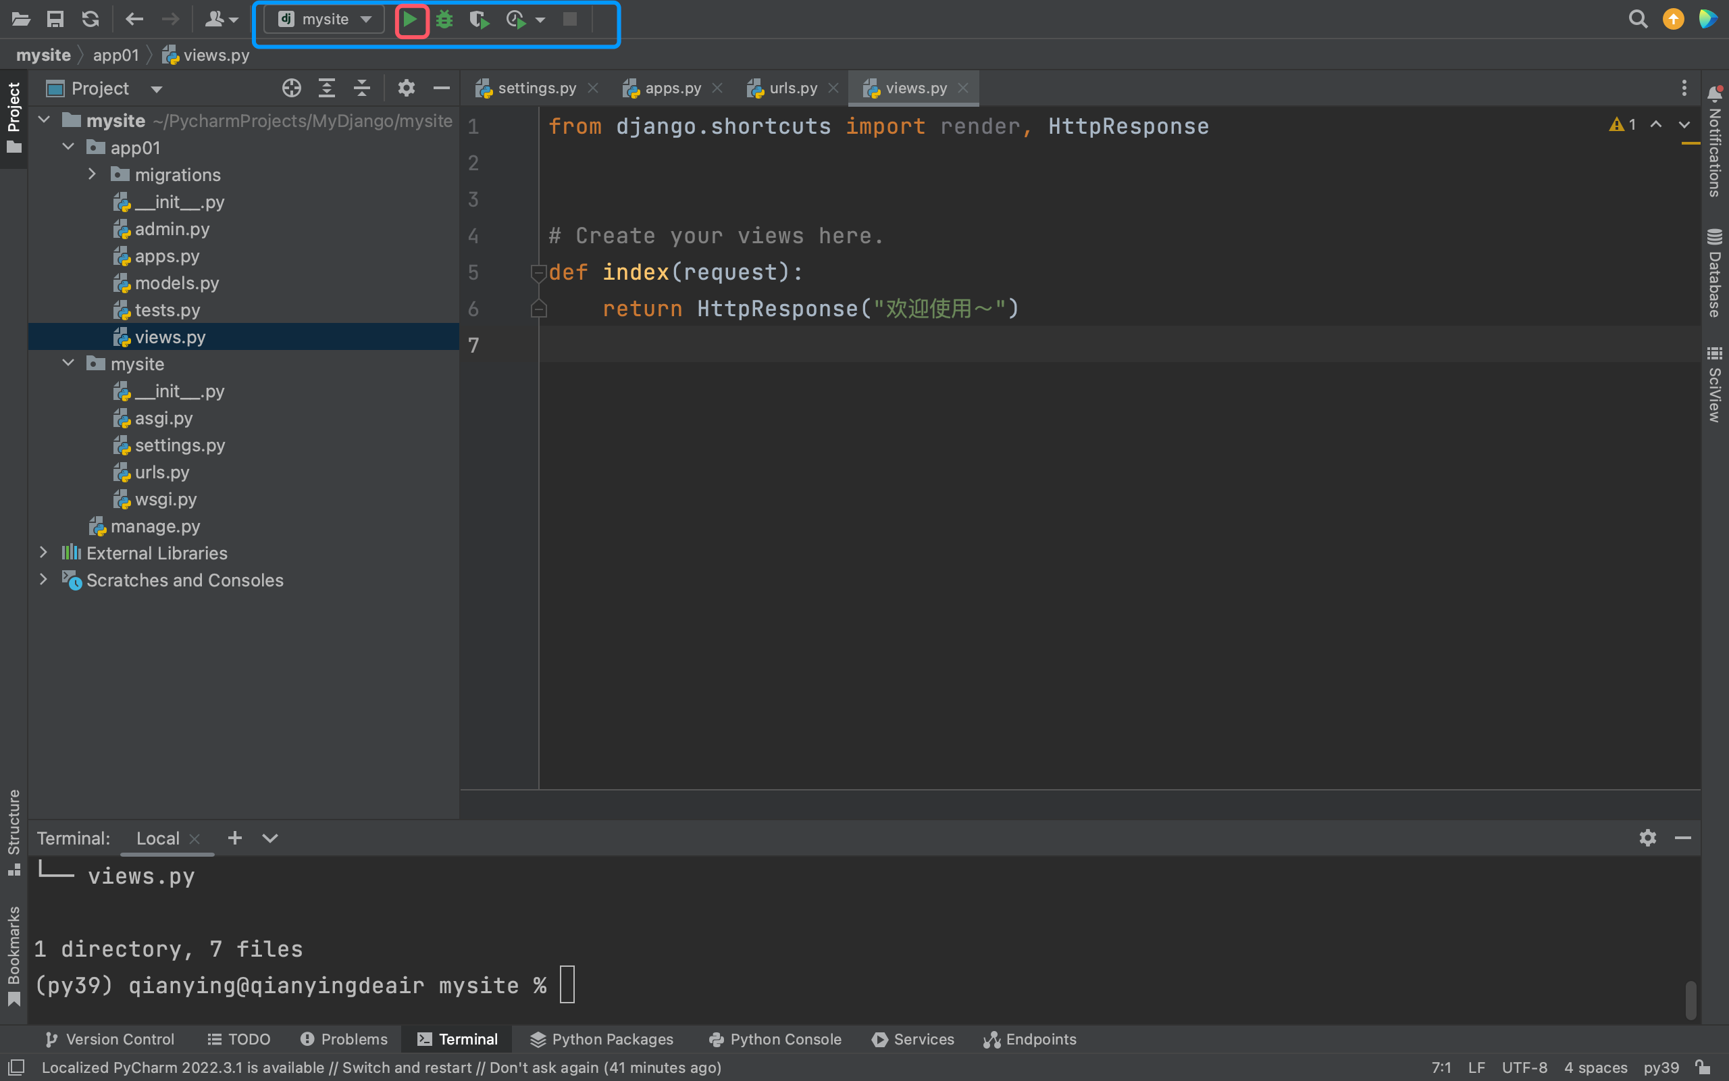This screenshot has width=1729, height=1081.
Task: Open the Python Console tab
Action: [775, 1039]
